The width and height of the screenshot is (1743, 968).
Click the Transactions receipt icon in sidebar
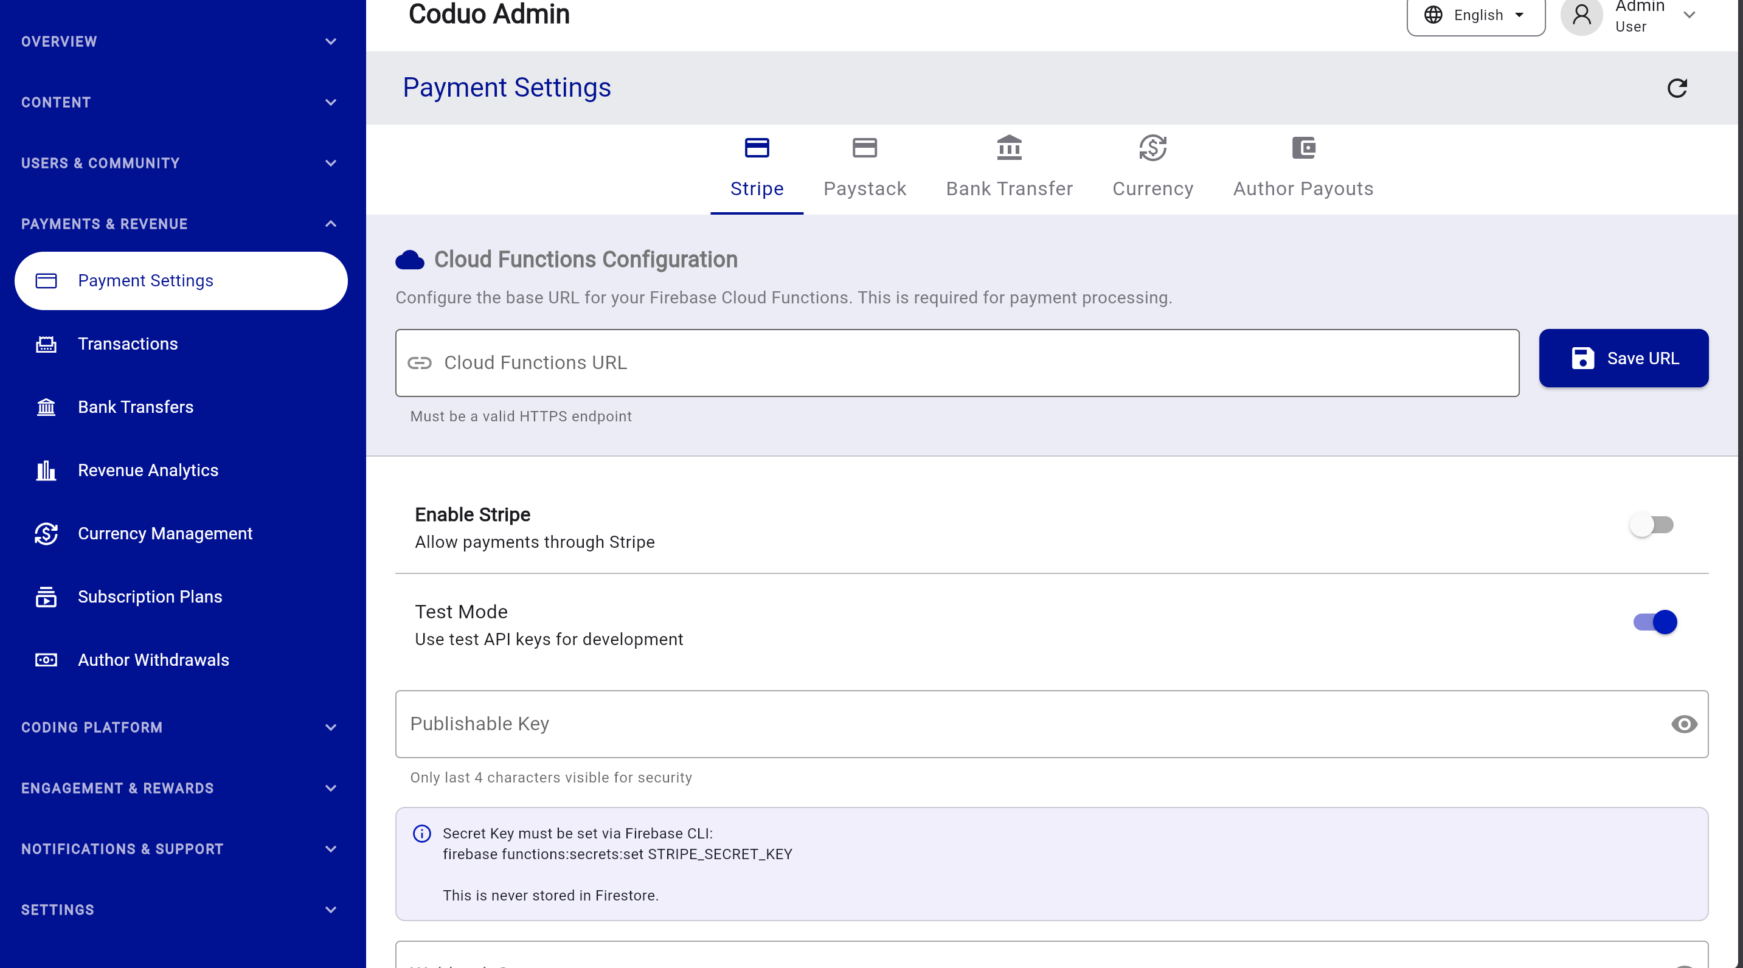[46, 344]
